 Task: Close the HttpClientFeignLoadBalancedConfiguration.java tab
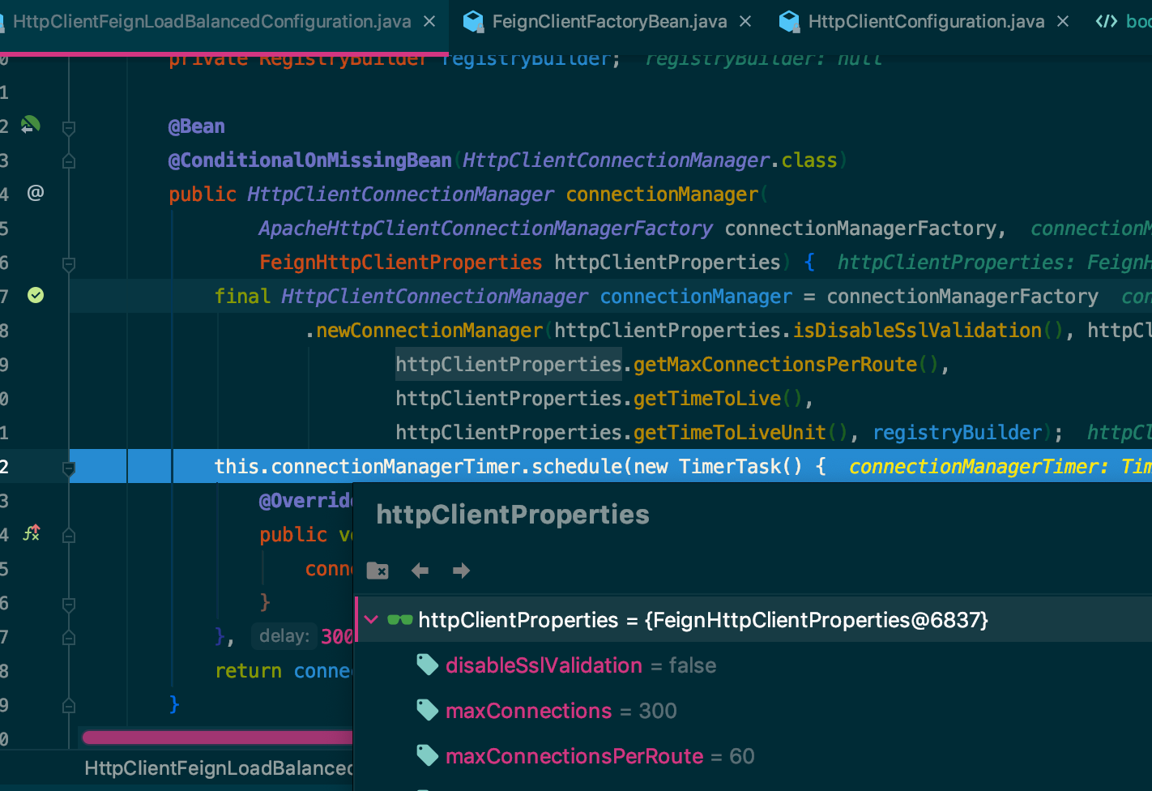(430, 22)
